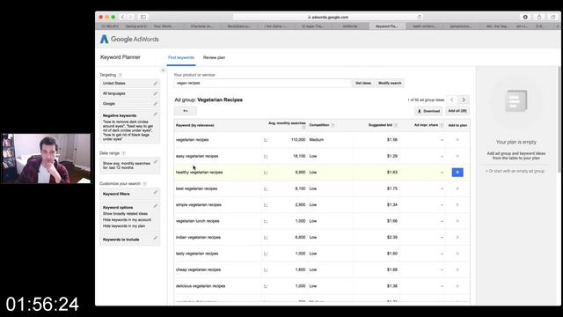The height and width of the screenshot is (317, 563).
Task: Go back using Safari back arrow
Action: [123, 18]
